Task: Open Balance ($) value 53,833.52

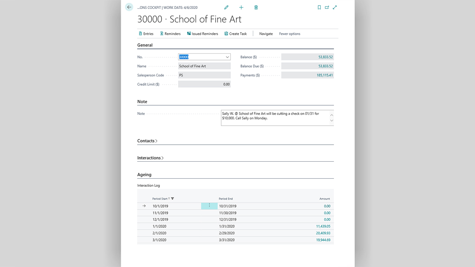Action: click(x=325, y=57)
